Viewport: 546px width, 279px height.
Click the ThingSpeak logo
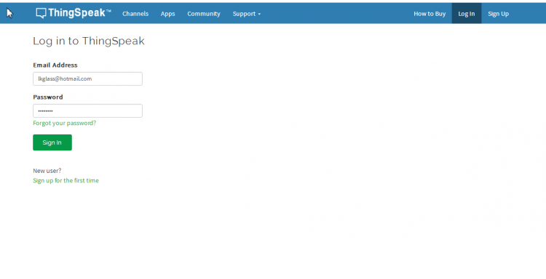74,13
